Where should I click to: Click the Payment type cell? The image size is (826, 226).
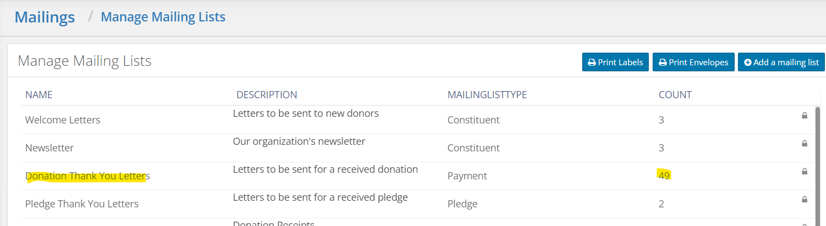click(x=467, y=176)
